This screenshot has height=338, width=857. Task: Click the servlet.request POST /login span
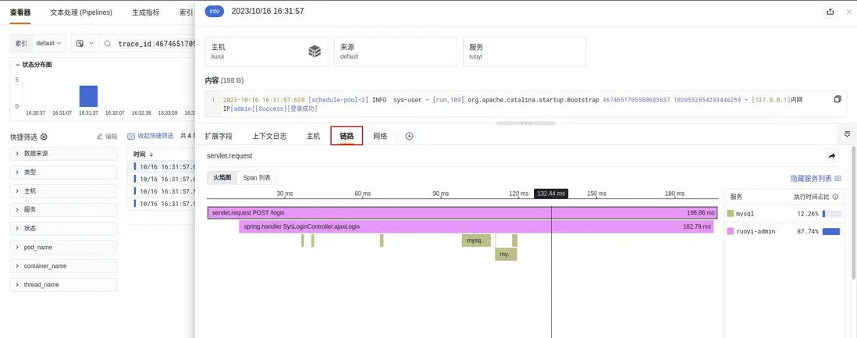[463, 213]
